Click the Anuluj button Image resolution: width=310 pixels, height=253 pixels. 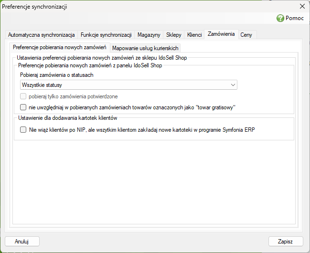click(x=22, y=242)
